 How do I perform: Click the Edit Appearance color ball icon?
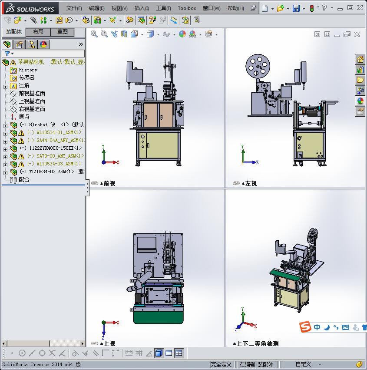coord(182,34)
